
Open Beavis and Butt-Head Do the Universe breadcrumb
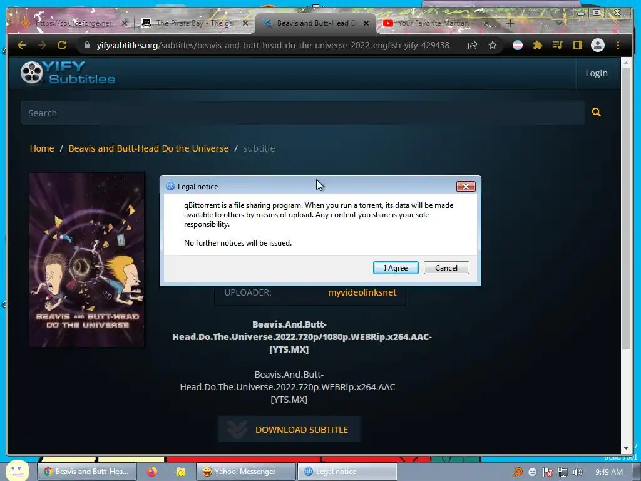tap(148, 148)
